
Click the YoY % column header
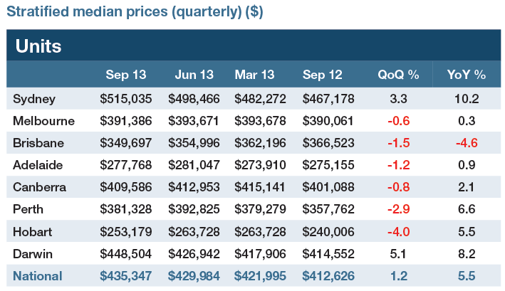tap(467, 75)
